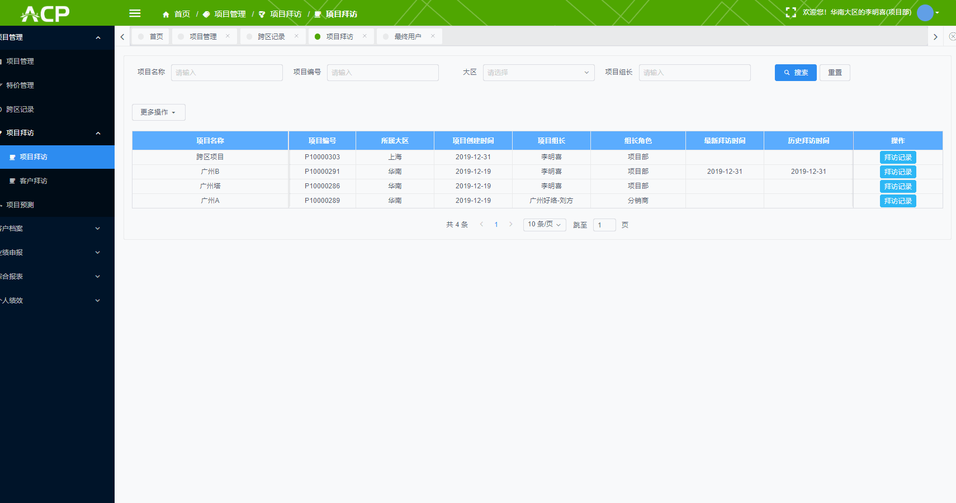Click user dropdown caret beside avatar
The image size is (956, 503).
tap(938, 13)
